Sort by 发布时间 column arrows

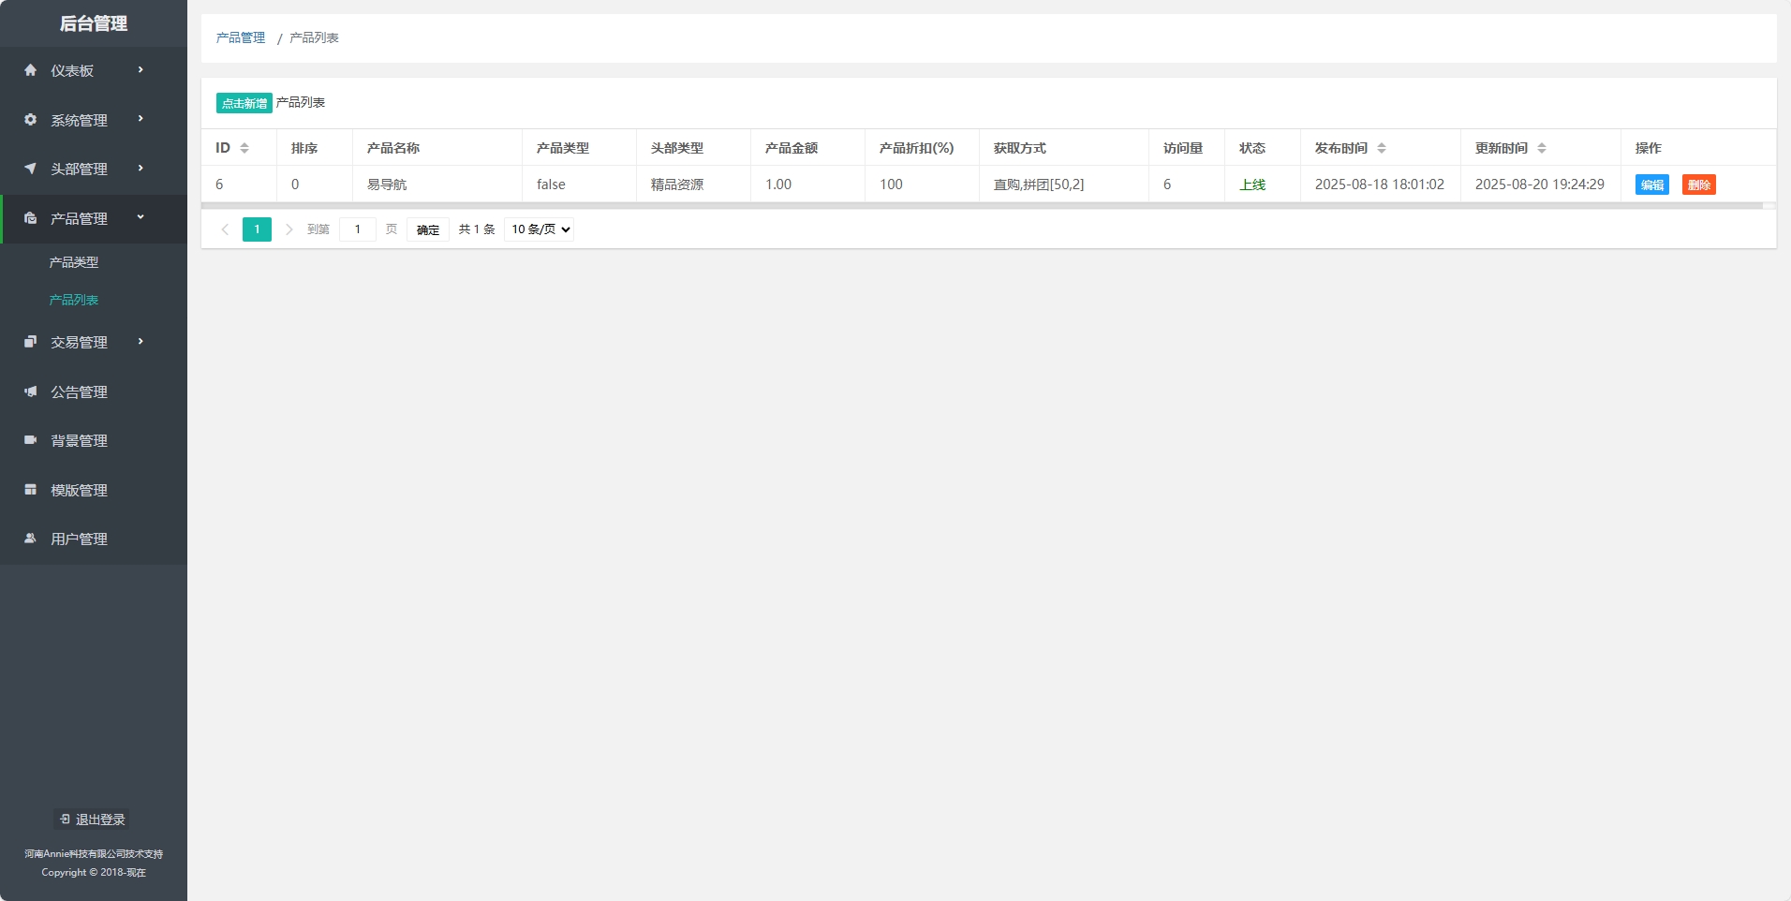pos(1382,148)
